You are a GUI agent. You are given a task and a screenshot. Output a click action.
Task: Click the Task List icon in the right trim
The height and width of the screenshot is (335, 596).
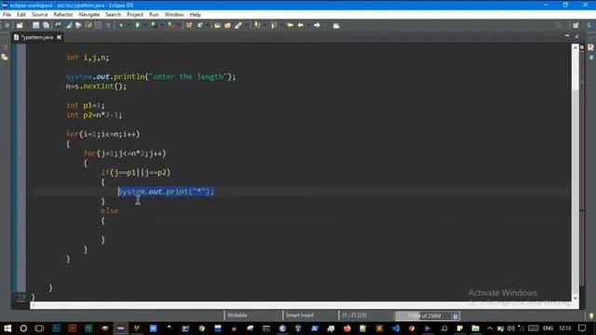pyautogui.click(x=590, y=47)
